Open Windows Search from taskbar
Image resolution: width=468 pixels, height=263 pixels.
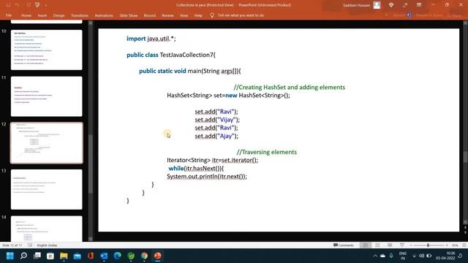[x=23, y=256]
